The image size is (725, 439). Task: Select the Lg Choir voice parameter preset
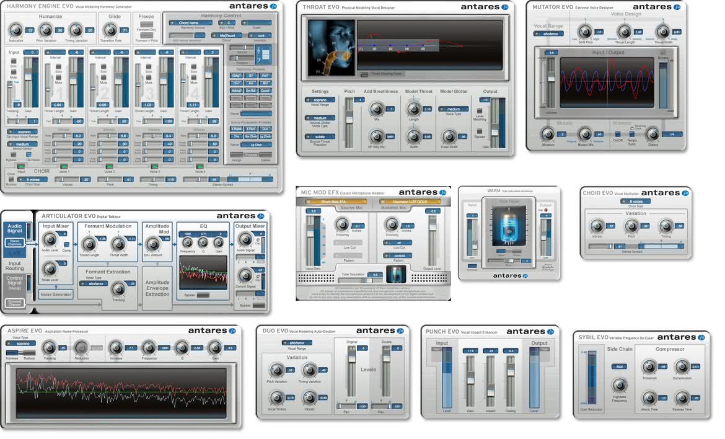point(265,136)
